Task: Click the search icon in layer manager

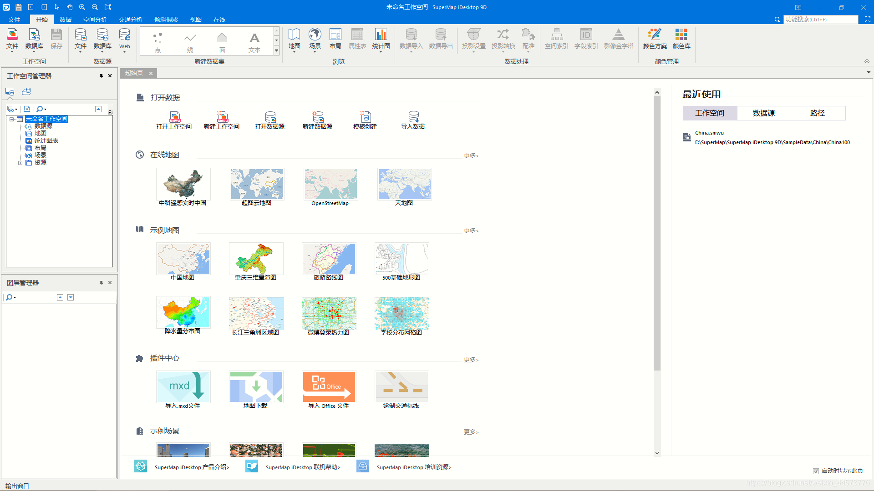Action: pyautogui.click(x=8, y=297)
